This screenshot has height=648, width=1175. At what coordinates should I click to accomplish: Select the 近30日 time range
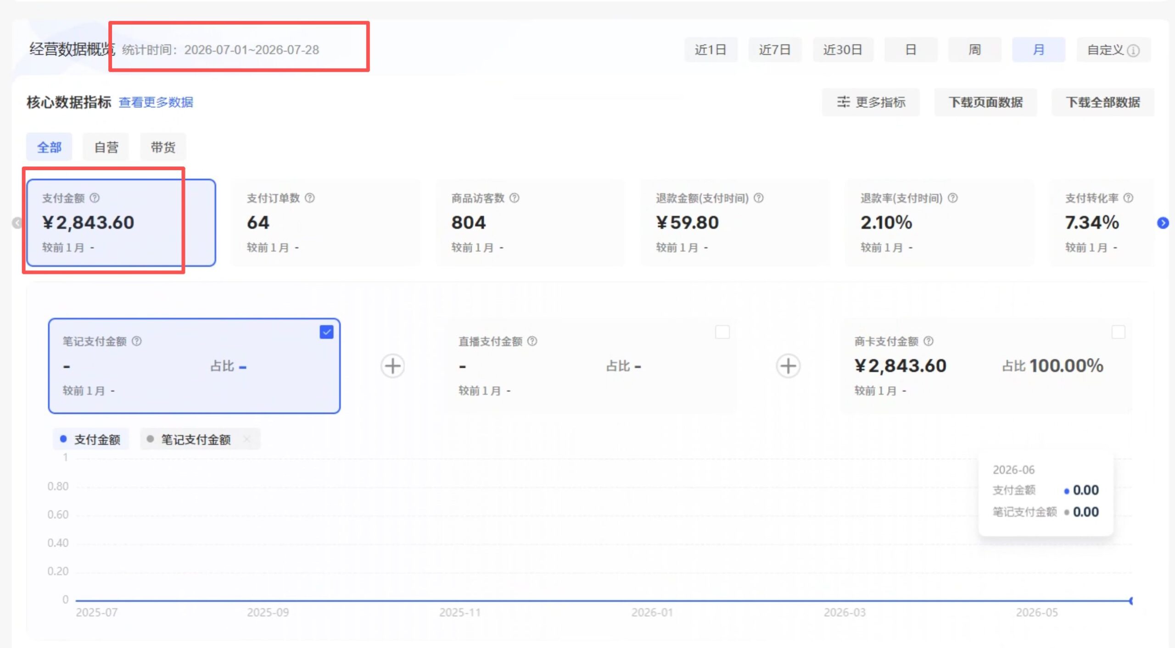(843, 50)
